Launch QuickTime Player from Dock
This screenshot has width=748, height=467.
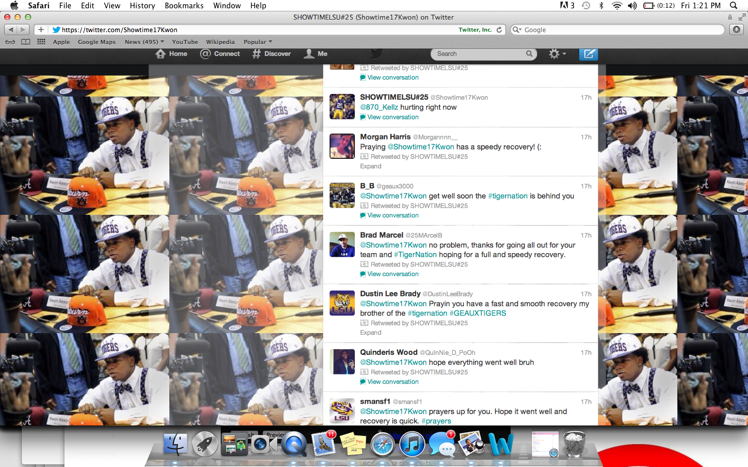[x=294, y=445]
